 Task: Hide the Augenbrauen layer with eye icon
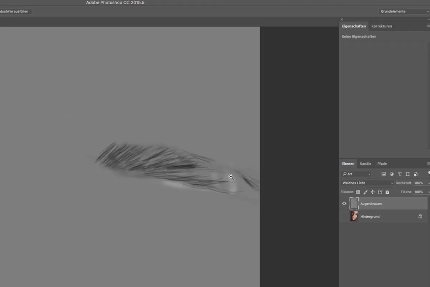pos(344,203)
